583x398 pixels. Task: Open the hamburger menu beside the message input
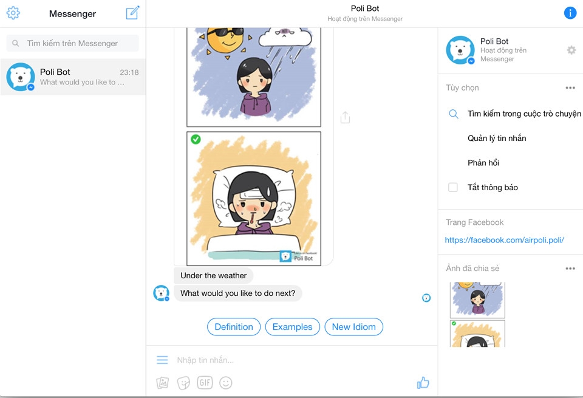pyautogui.click(x=162, y=360)
